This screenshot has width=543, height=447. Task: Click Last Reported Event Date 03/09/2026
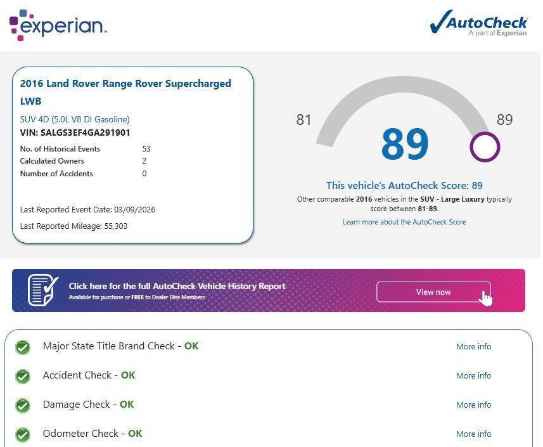click(87, 210)
